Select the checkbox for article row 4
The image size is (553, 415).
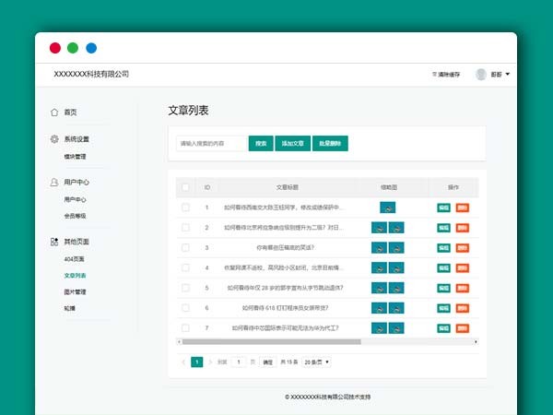tap(185, 267)
